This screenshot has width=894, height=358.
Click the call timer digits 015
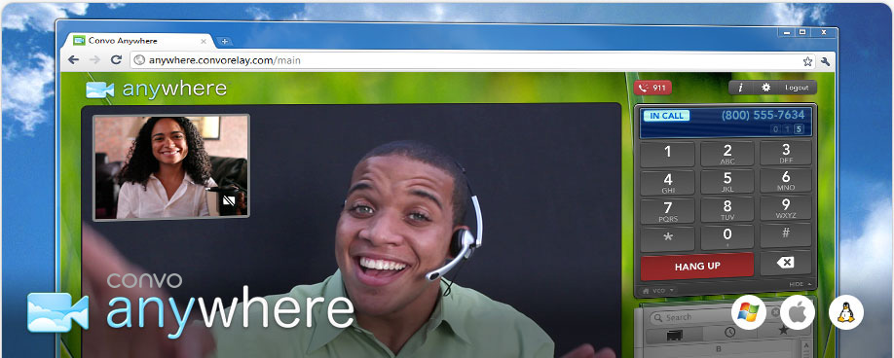tap(787, 129)
